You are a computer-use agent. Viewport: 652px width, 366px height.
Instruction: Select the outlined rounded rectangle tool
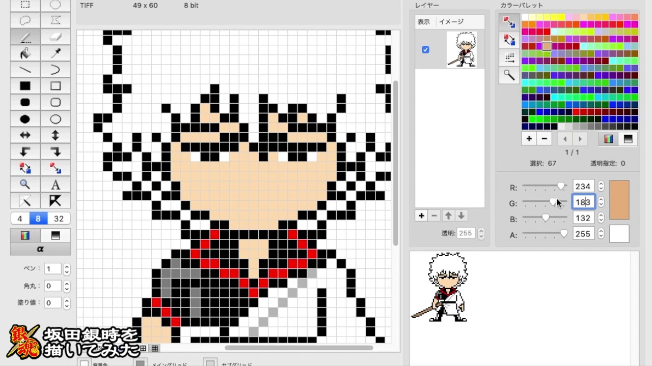click(x=56, y=102)
